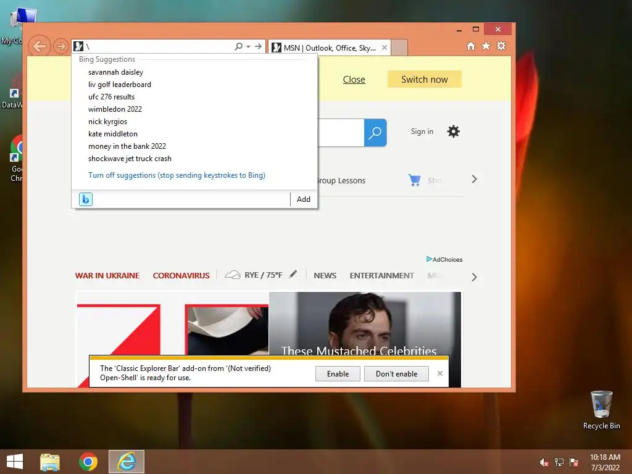Select the Google Chrome desktop shortcut
The image size is (632, 474).
pos(15,159)
